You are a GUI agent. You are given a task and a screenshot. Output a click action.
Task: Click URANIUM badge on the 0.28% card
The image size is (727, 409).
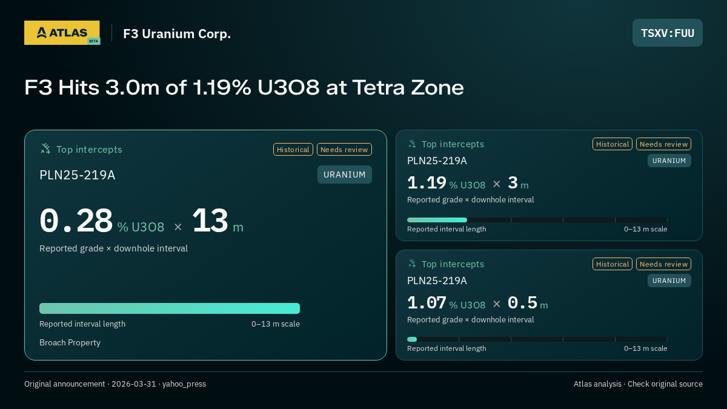[345, 175]
